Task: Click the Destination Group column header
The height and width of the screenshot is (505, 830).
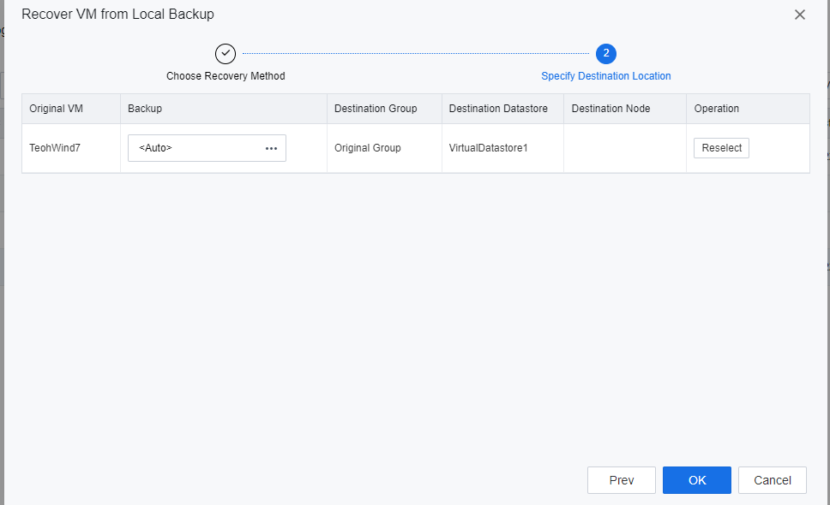Action: pos(376,109)
